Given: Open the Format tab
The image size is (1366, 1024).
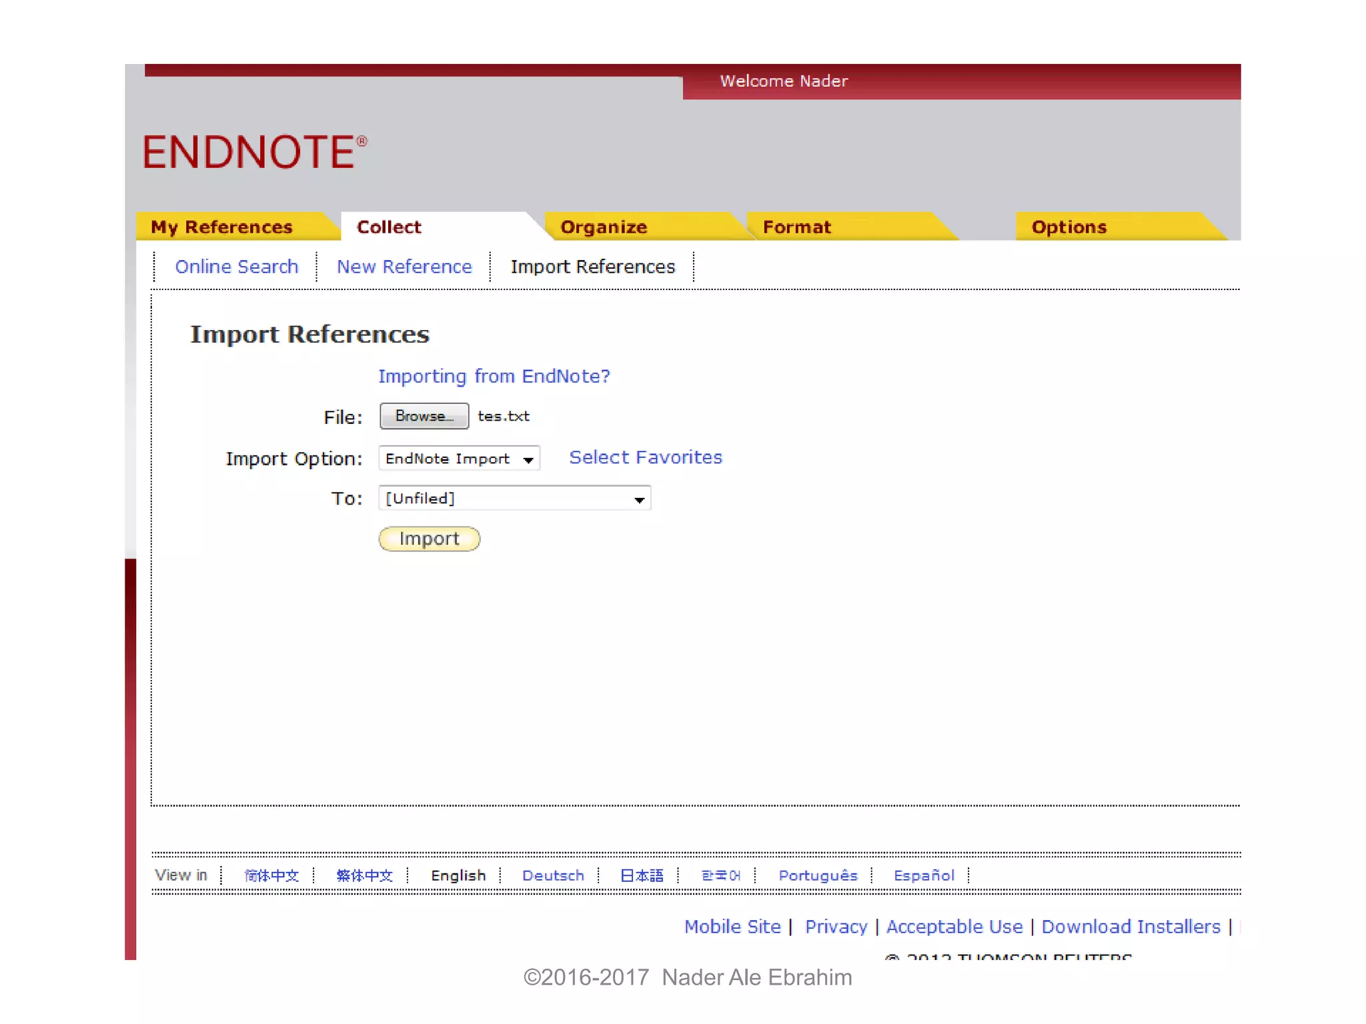Looking at the screenshot, I should point(796,227).
